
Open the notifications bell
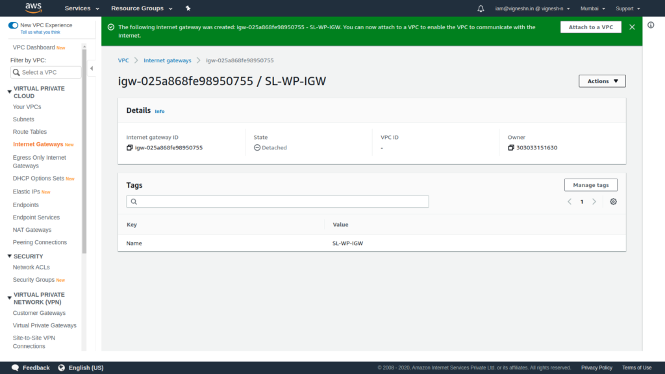(481, 8)
